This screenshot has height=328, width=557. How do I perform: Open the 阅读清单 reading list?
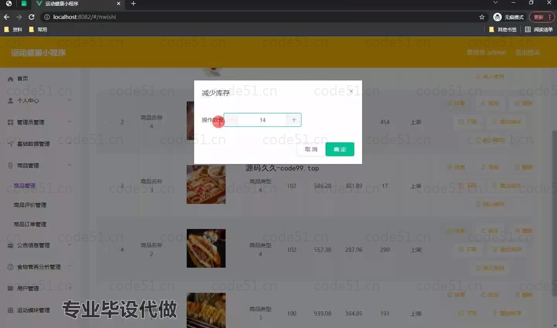click(x=539, y=29)
